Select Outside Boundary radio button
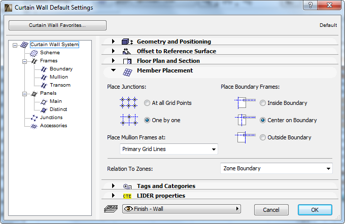345x224 pixels. point(263,137)
